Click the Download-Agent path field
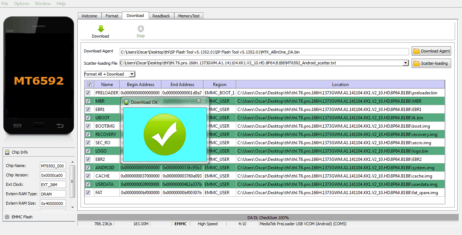This screenshot has height=235, width=462. click(x=264, y=52)
